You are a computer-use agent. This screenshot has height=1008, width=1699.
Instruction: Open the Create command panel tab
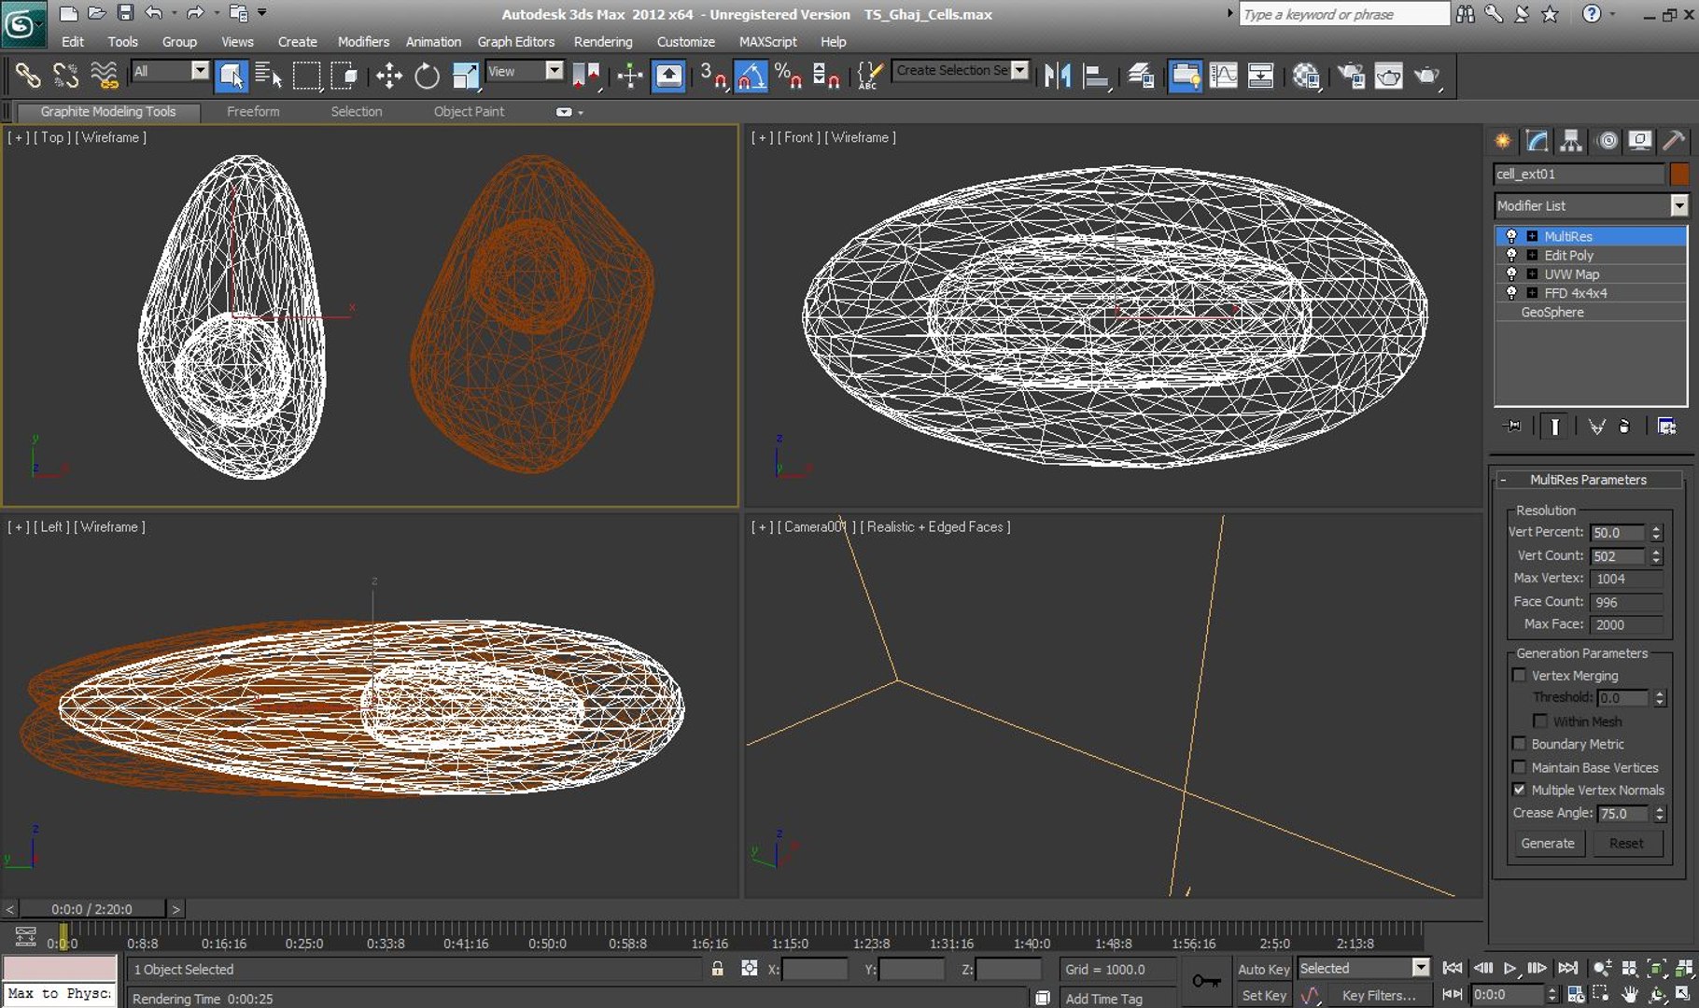click(1503, 141)
